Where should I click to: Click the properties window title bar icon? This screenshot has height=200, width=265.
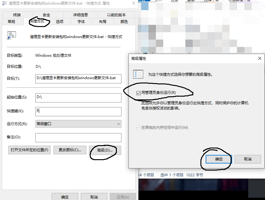pos(5,3)
